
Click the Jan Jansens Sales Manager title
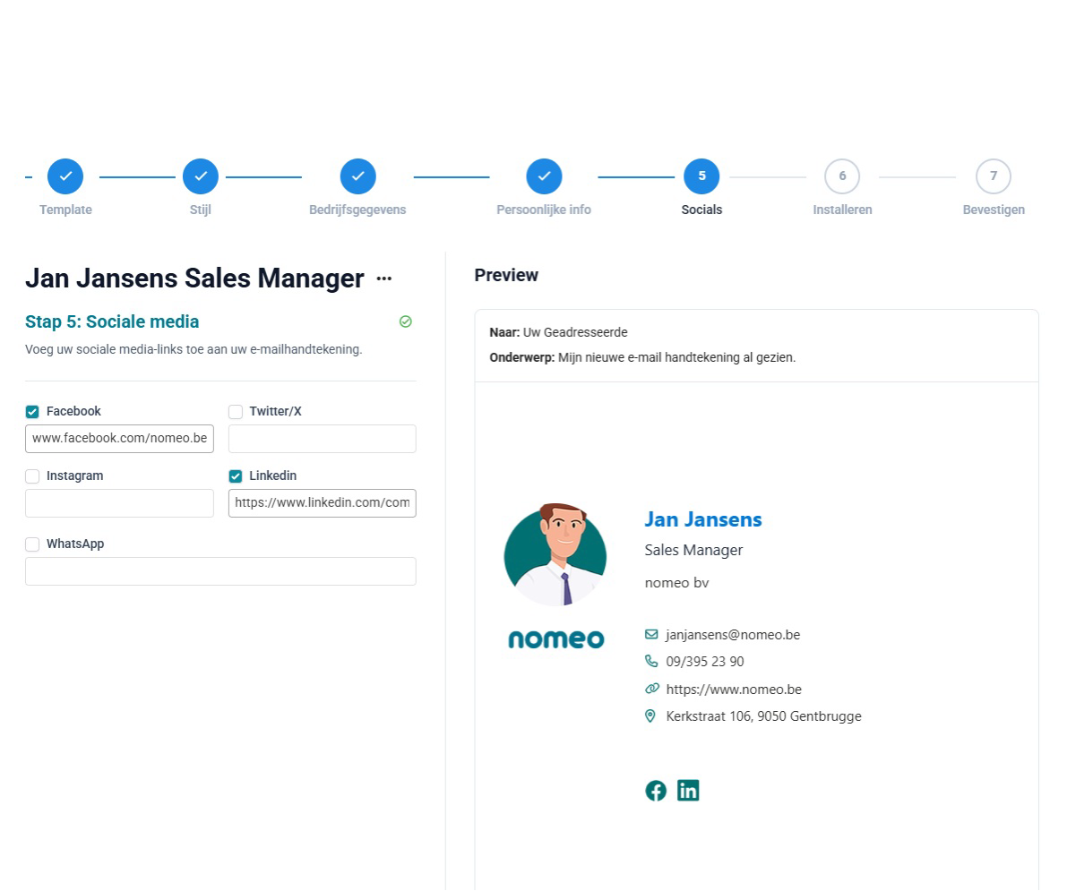(x=194, y=278)
